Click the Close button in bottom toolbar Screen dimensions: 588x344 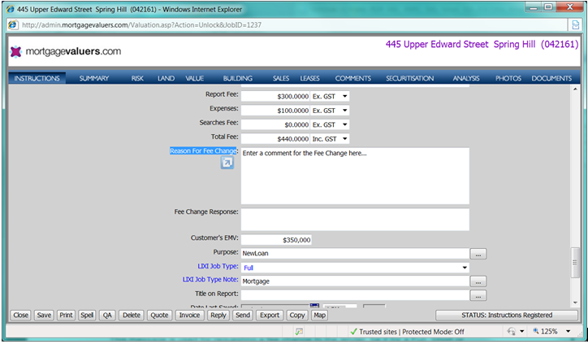coord(20,315)
